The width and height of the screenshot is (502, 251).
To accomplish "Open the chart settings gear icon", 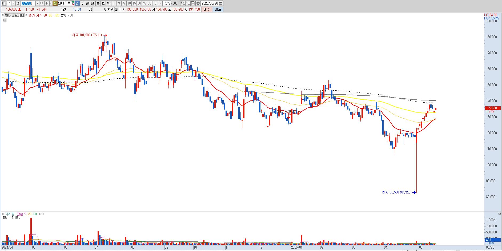I will coord(198,3).
